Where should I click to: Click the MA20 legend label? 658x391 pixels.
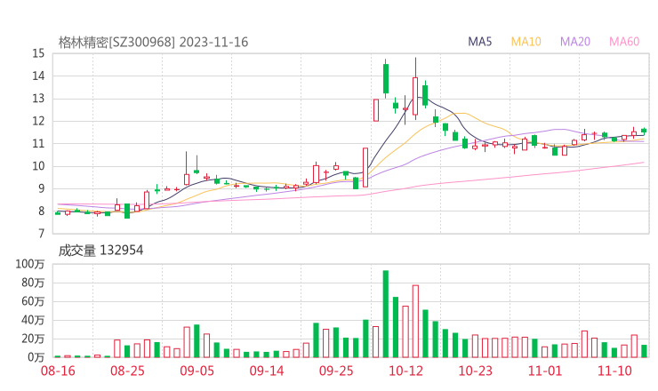point(575,42)
